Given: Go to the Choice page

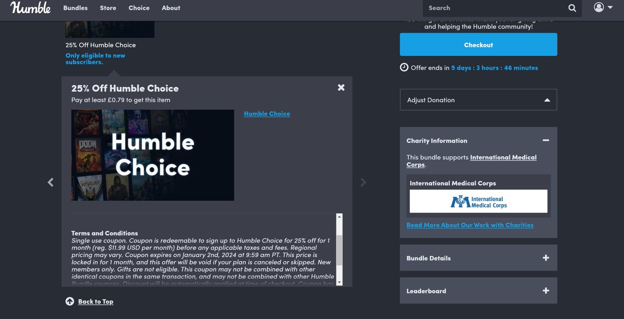Looking at the screenshot, I should 139,8.
